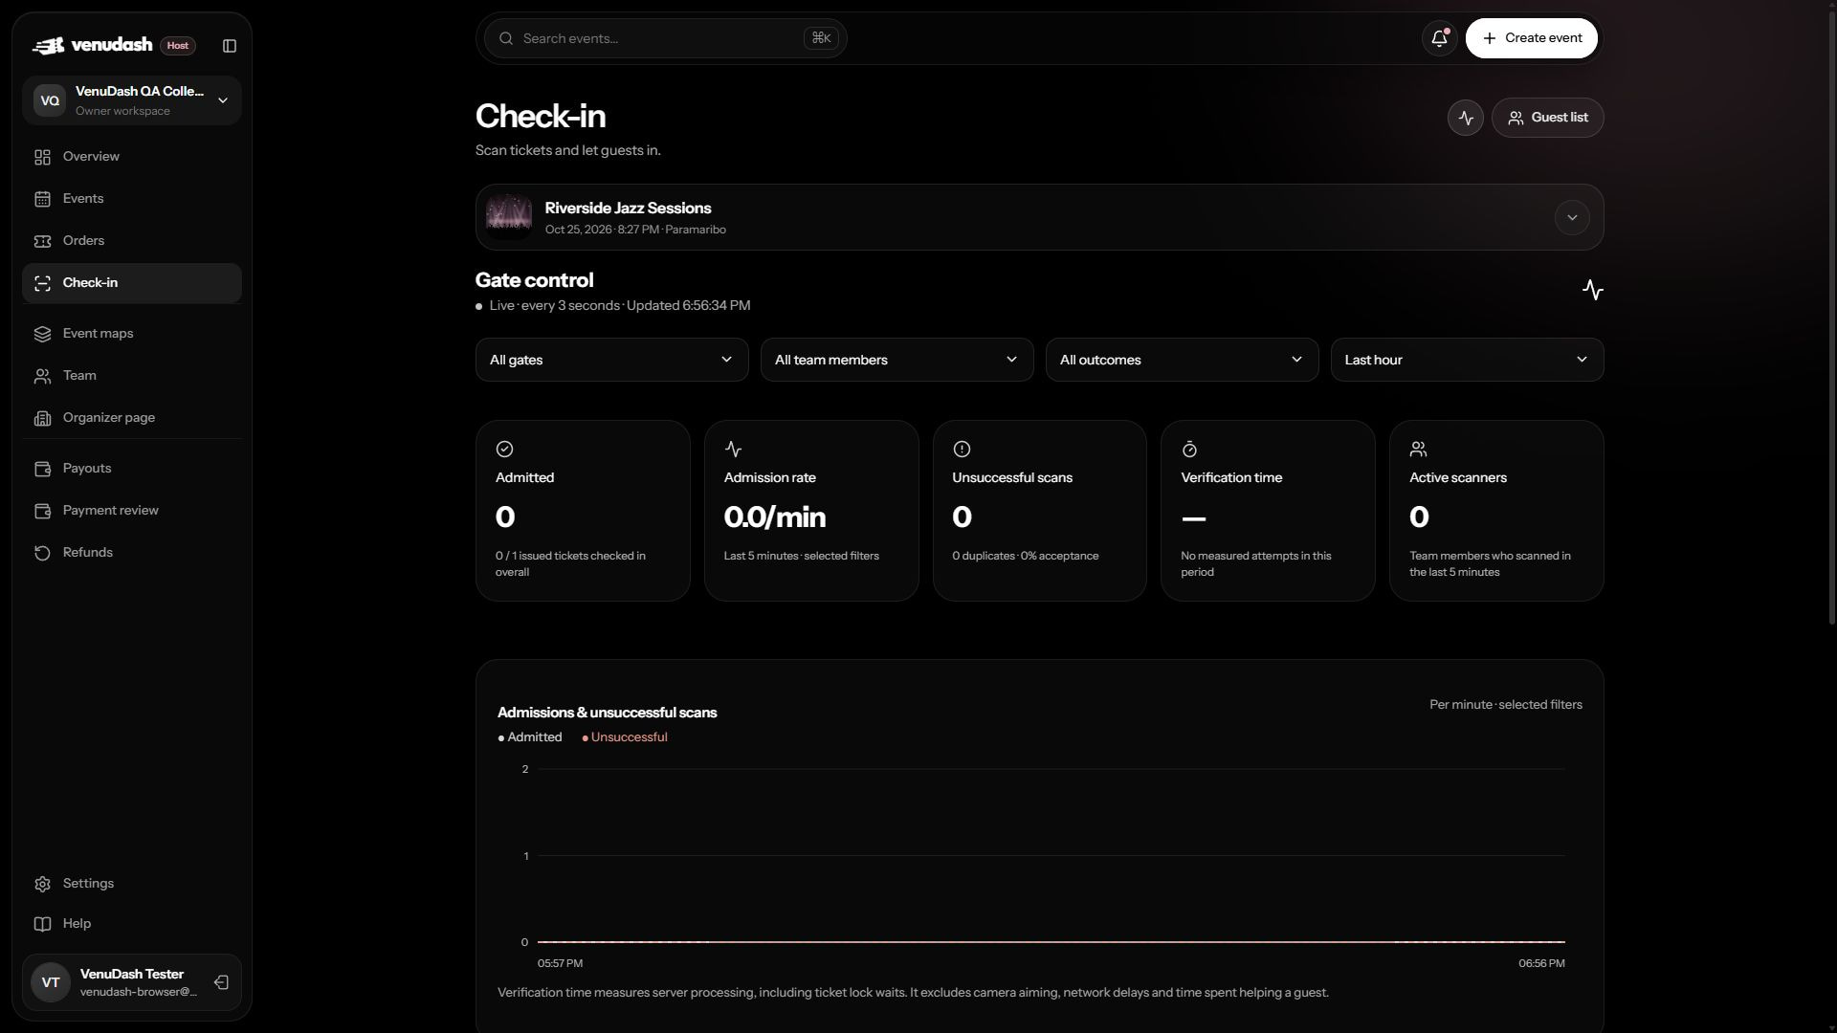Click the Create event button
Screen dimensions: 1837x1033
1531,38
